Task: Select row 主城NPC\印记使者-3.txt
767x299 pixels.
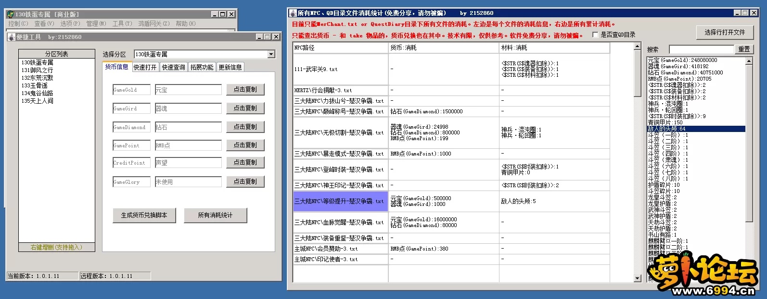Action: (x=451, y=259)
